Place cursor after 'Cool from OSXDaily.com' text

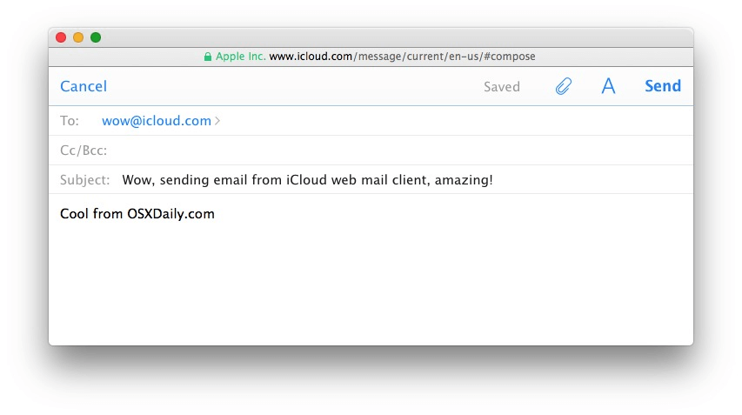tap(216, 214)
